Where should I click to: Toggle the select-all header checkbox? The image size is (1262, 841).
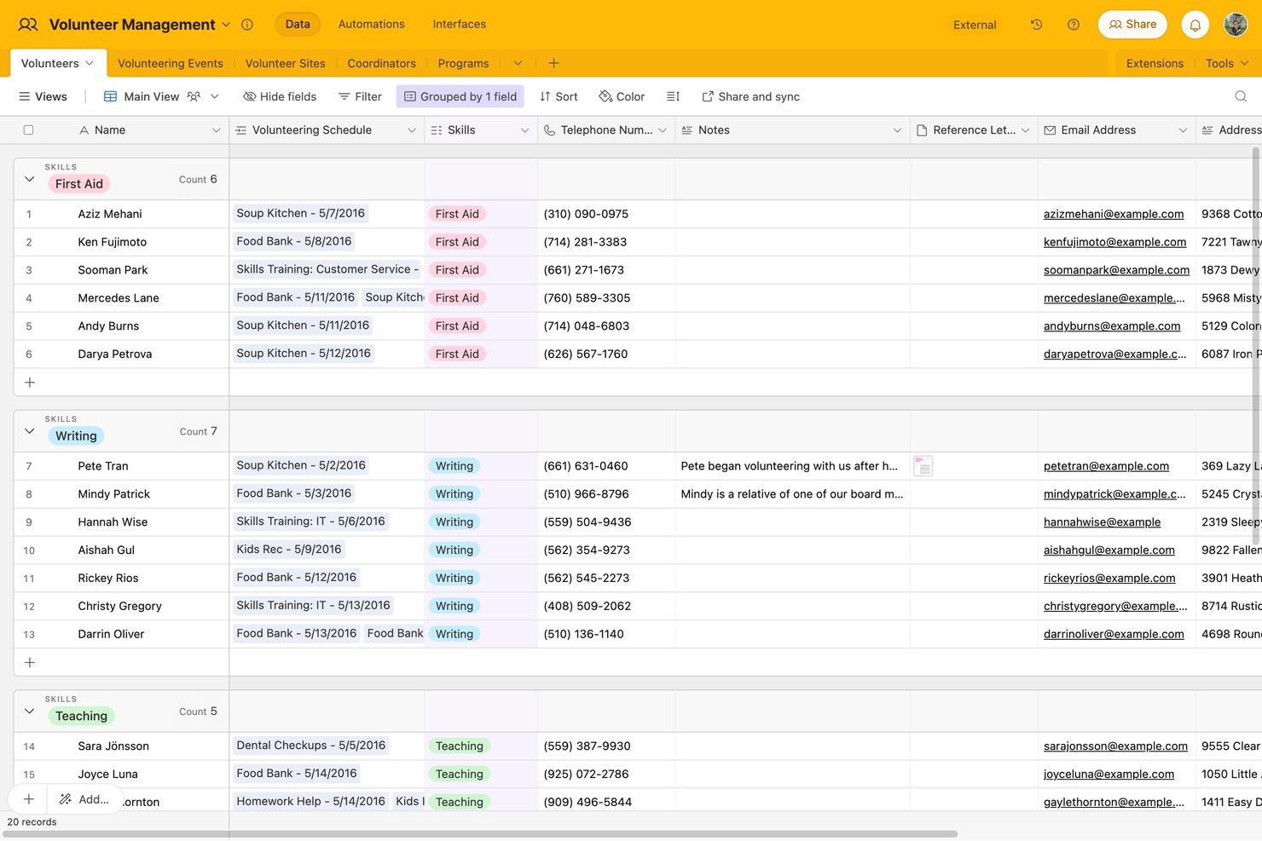point(28,130)
